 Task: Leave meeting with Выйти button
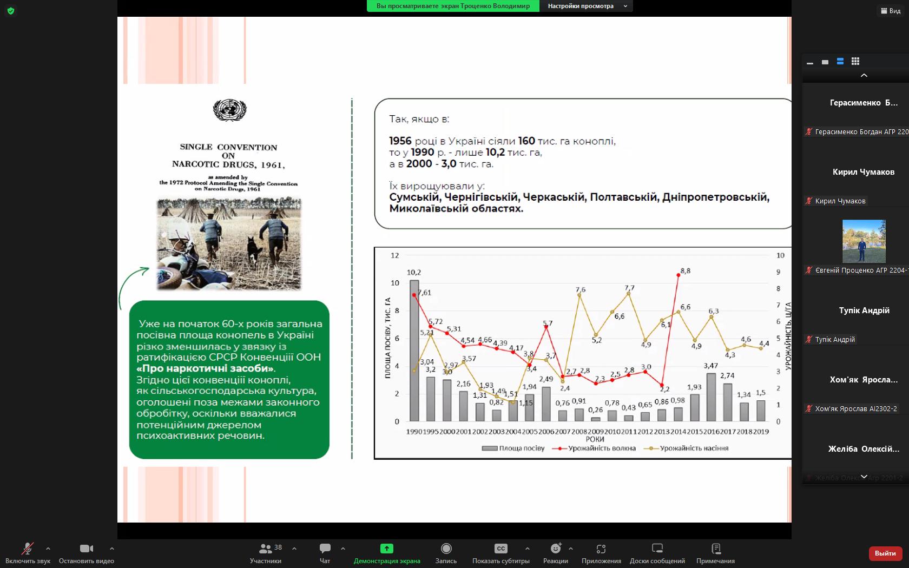coord(885,553)
